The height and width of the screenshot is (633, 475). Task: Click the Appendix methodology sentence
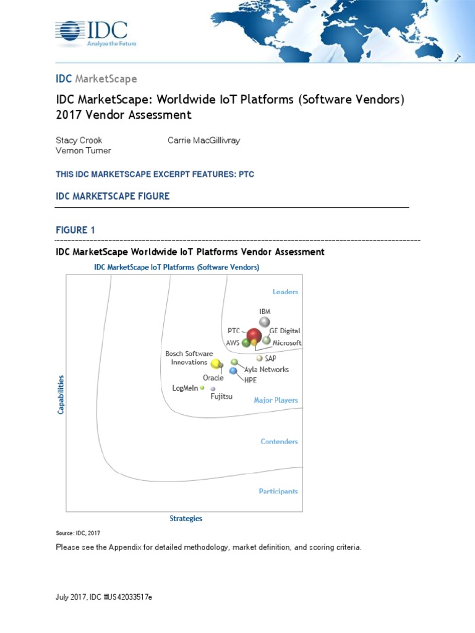[208, 548]
